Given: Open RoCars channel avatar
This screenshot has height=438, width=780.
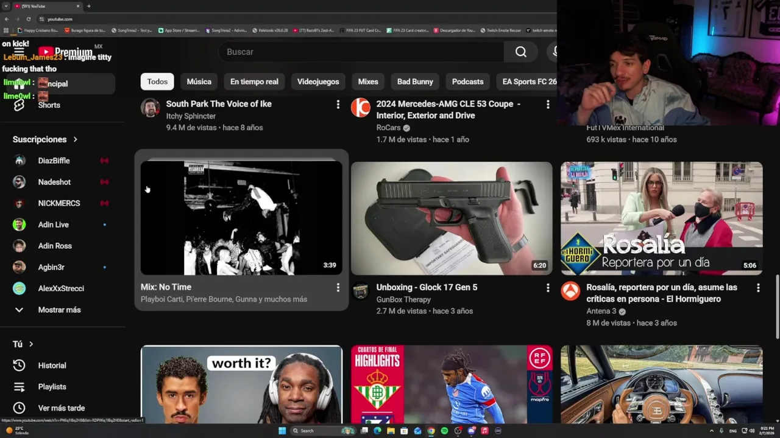Looking at the screenshot, I should 361,108.
